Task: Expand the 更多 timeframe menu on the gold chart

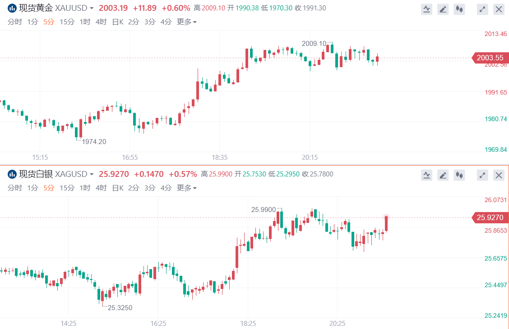Action: [x=186, y=22]
